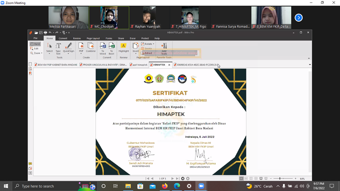Open the Page Layout ribbon tab
Screen dimensions: 340x191
[x=93, y=38]
